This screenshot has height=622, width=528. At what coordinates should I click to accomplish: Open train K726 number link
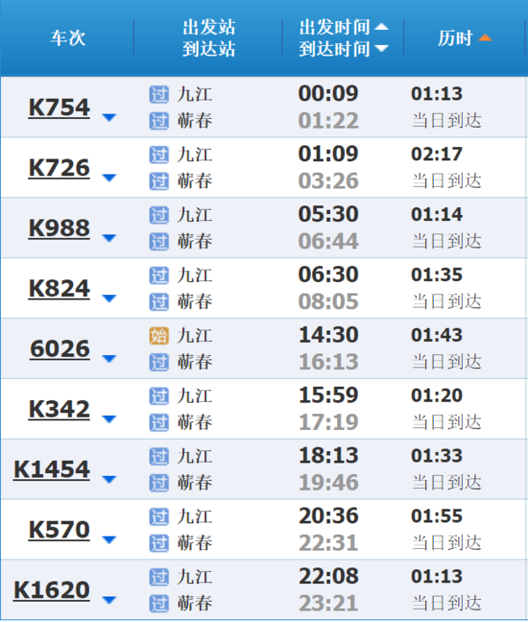(59, 167)
